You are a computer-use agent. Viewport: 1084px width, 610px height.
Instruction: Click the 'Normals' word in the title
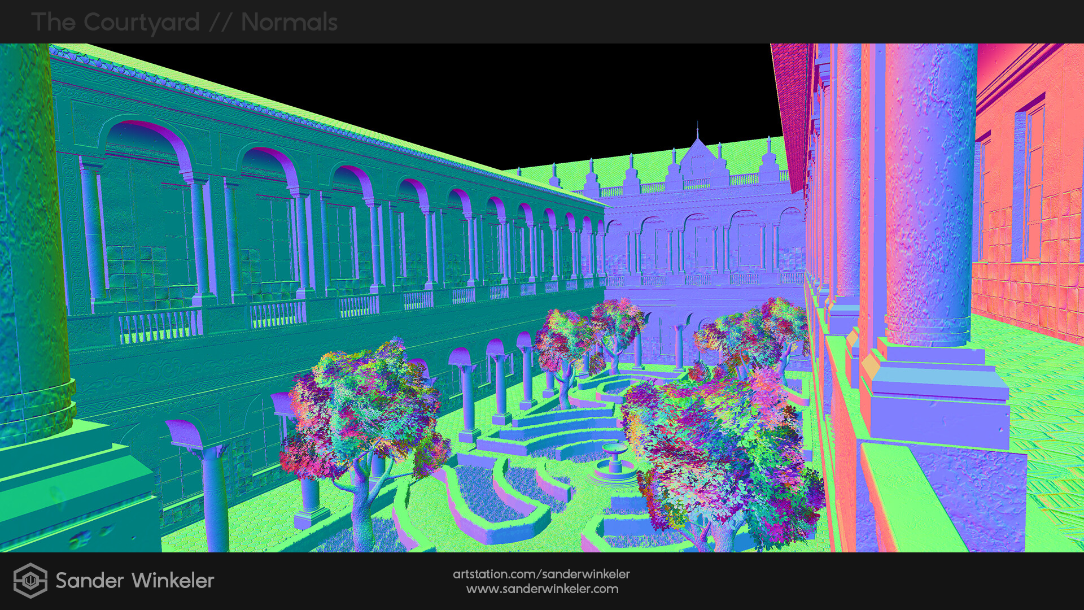pyautogui.click(x=289, y=23)
